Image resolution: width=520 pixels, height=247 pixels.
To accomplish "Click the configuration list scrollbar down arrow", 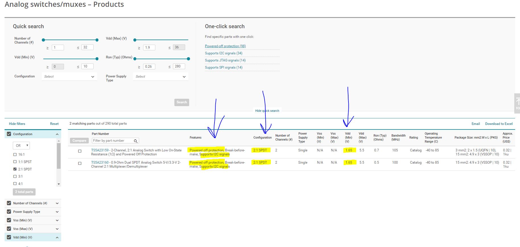I will [59, 184].
